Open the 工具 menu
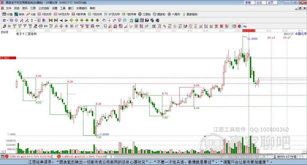The width and height of the screenshot is (307, 165). (63, 8)
